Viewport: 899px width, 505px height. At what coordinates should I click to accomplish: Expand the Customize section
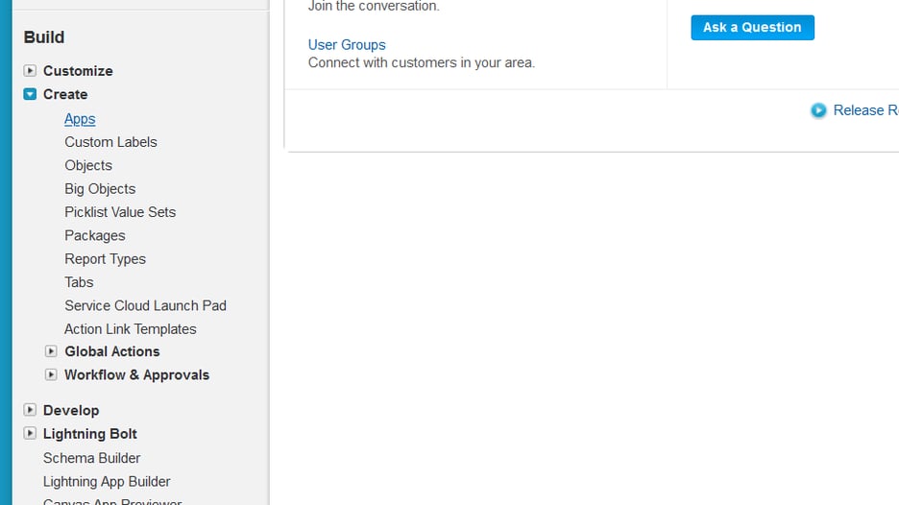(31, 71)
